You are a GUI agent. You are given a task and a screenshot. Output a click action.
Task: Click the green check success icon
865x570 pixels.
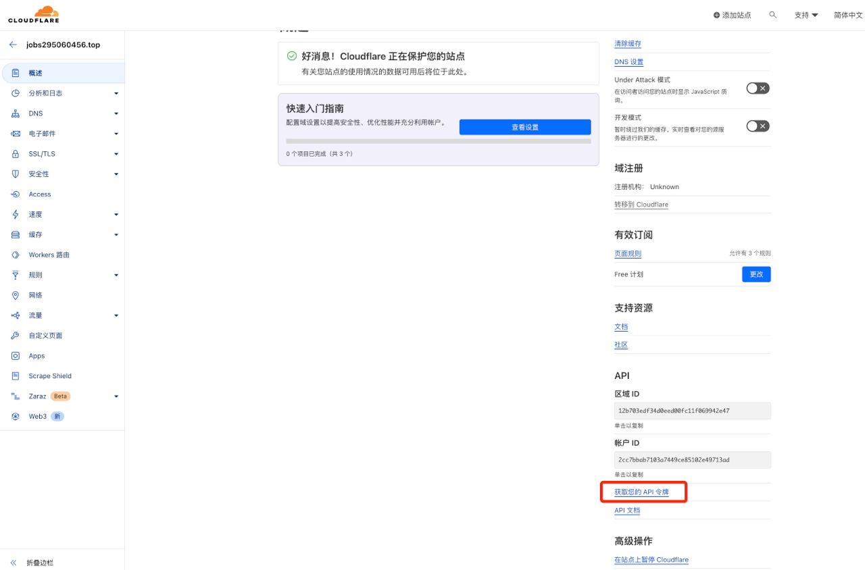pyautogui.click(x=291, y=56)
